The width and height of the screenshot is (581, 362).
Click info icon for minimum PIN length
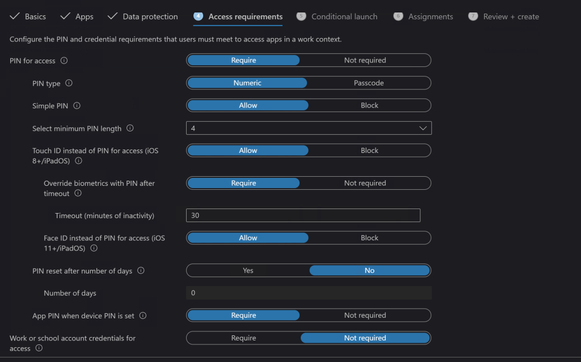click(130, 129)
